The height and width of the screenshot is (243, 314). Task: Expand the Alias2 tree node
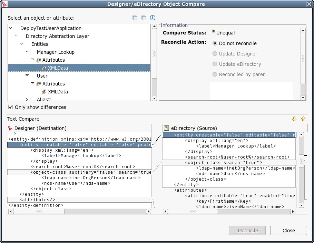point(27,99)
